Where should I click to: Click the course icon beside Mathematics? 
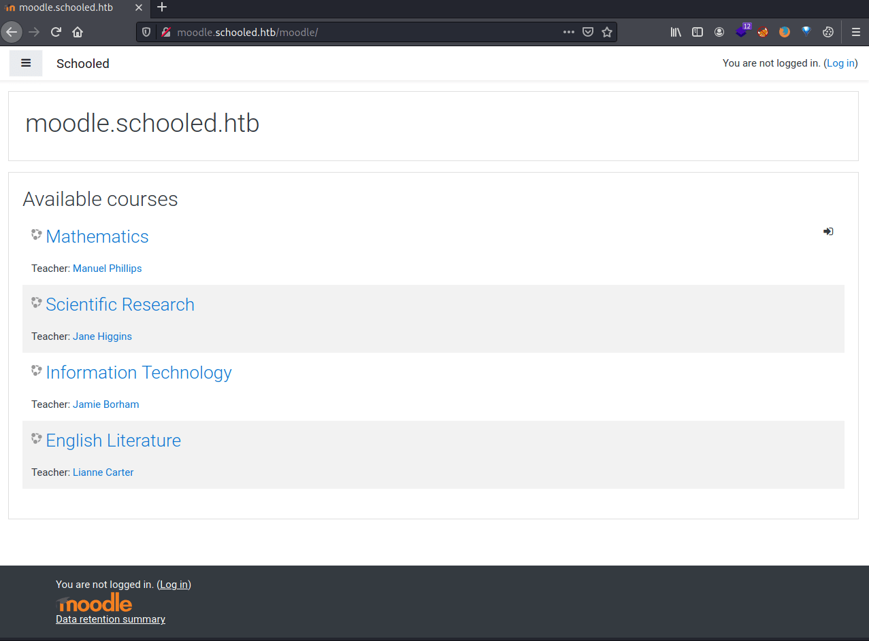(x=37, y=235)
